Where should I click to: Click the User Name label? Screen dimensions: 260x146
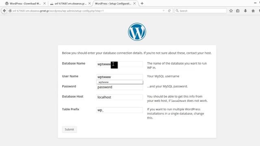click(x=70, y=76)
